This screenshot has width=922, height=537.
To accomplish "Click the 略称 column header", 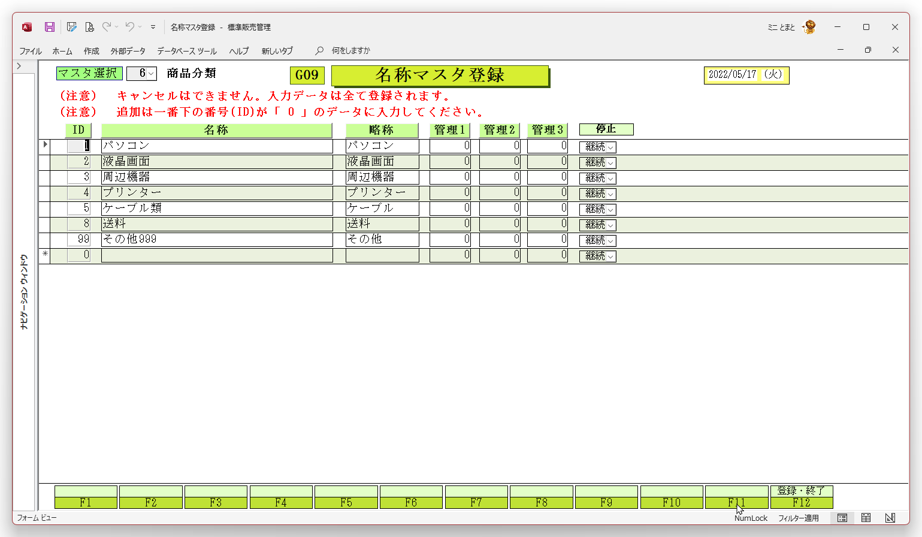I will pos(382,130).
